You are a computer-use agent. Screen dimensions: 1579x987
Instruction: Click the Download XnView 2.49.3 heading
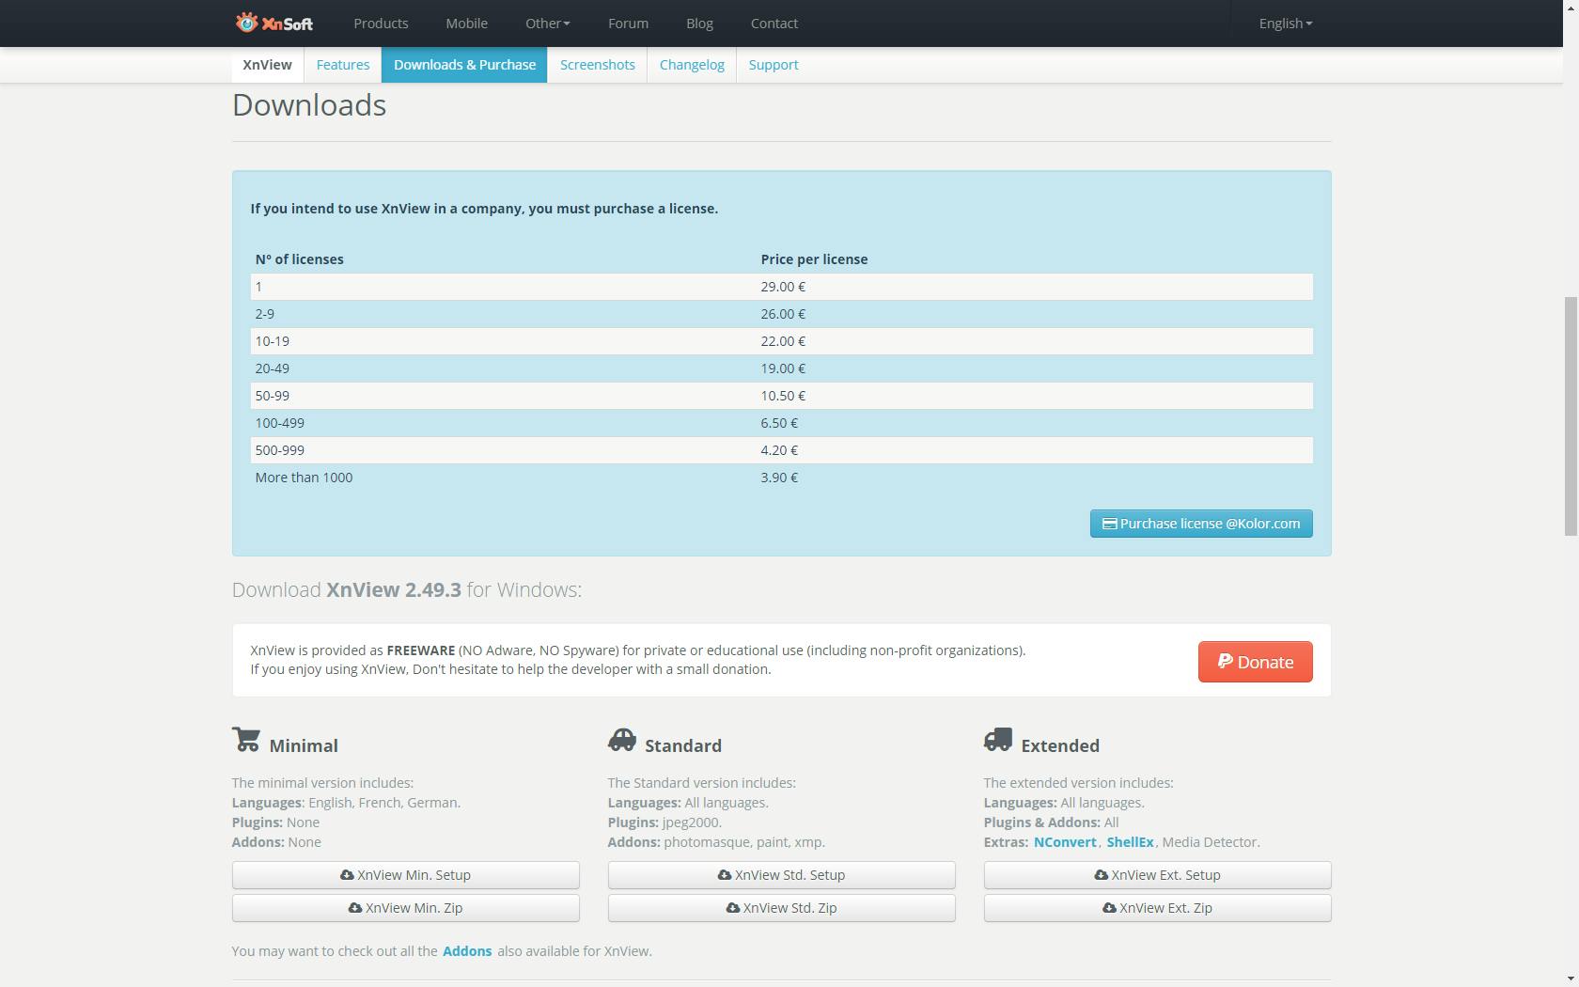point(407,590)
